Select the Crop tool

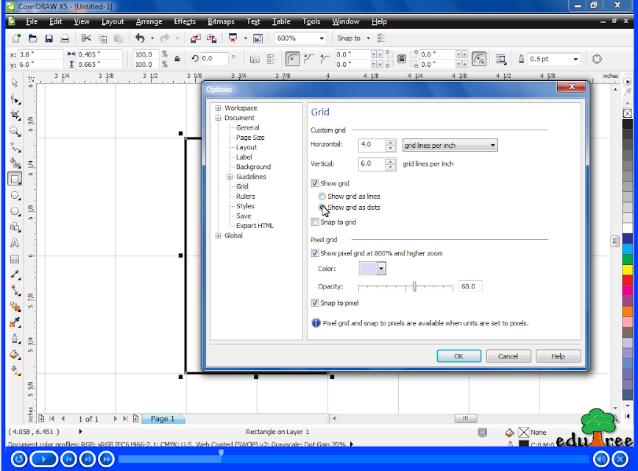[15, 115]
